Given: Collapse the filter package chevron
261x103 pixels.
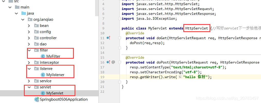Looking at the screenshot, I should (x=30, y=50).
